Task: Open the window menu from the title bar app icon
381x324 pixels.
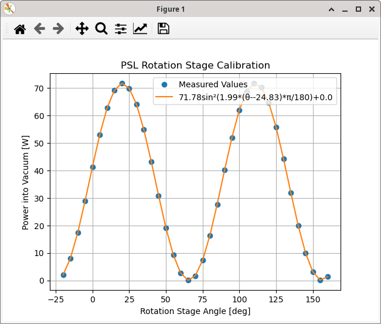Action: [9, 9]
